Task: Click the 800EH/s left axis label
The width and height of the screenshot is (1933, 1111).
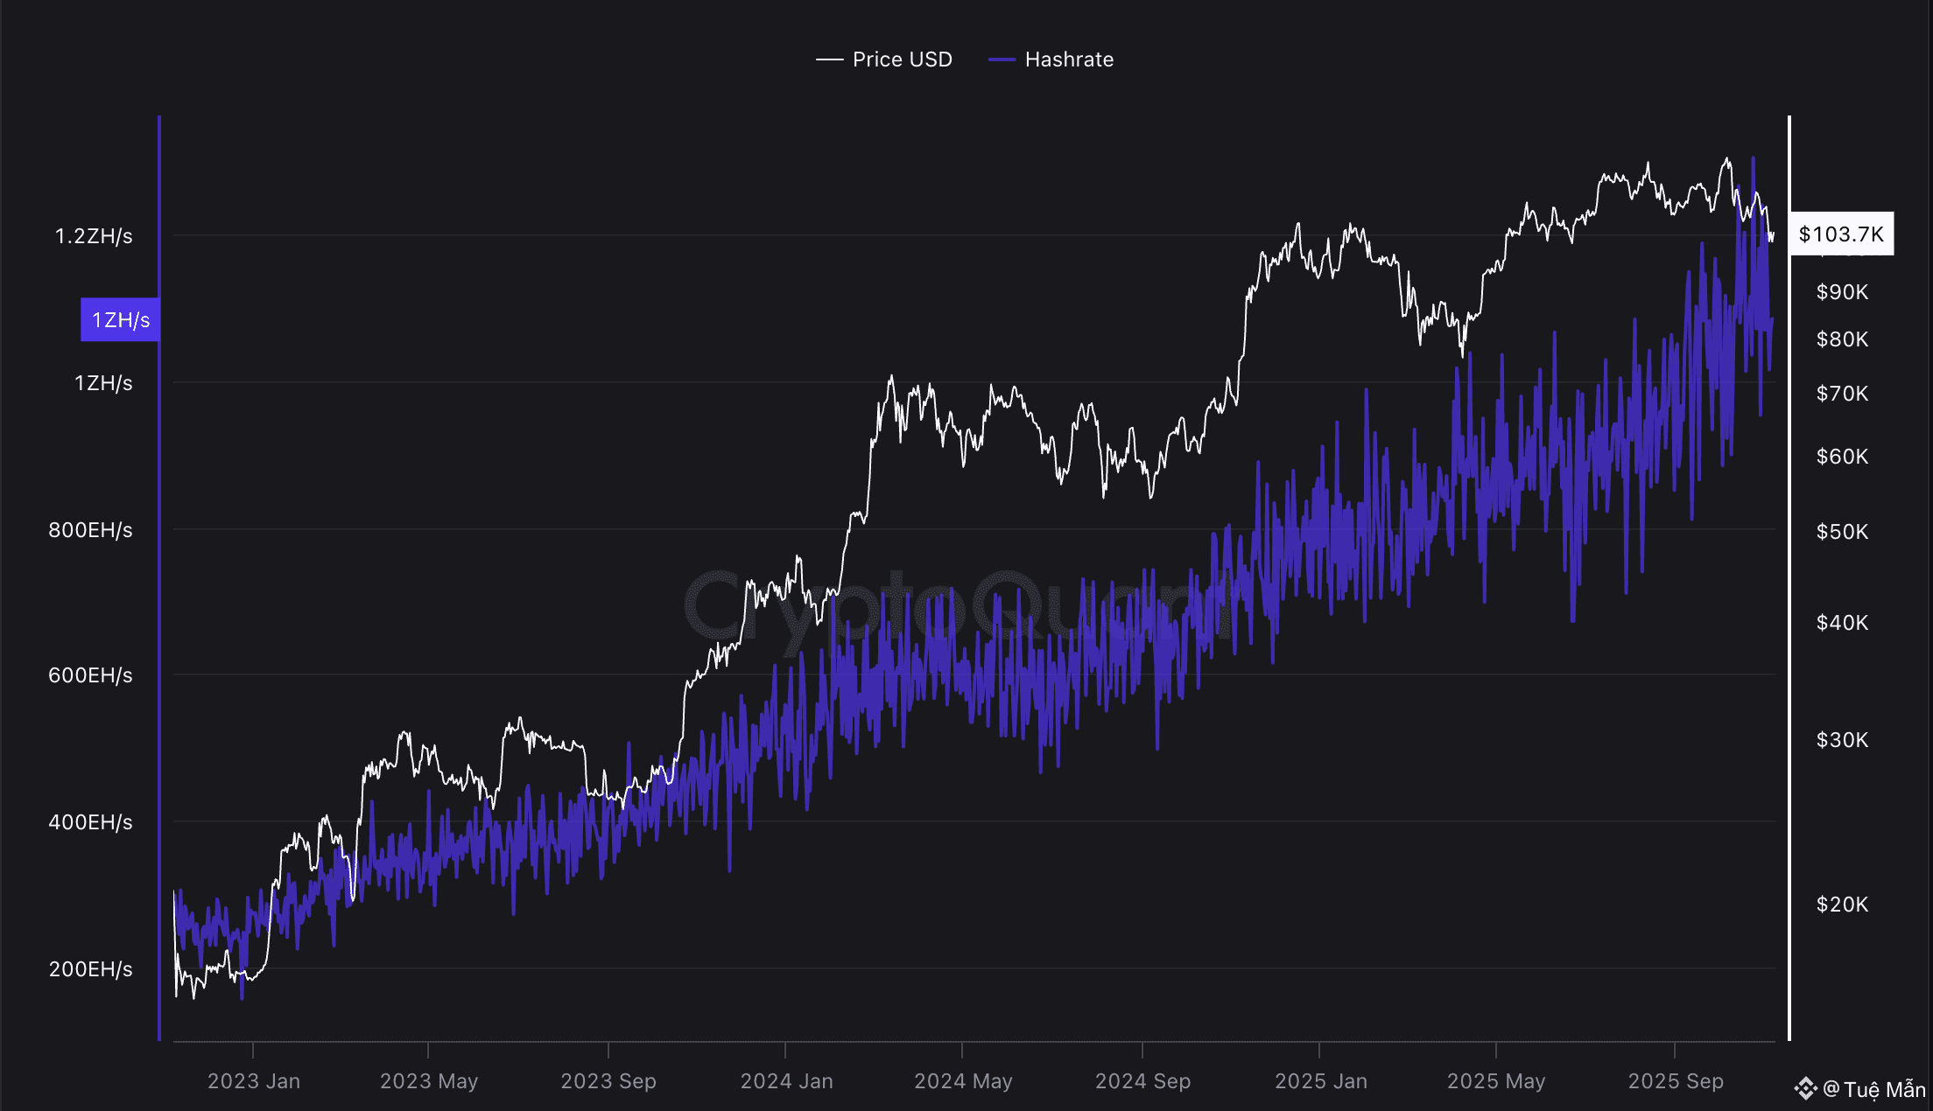Action: (x=90, y=530)
